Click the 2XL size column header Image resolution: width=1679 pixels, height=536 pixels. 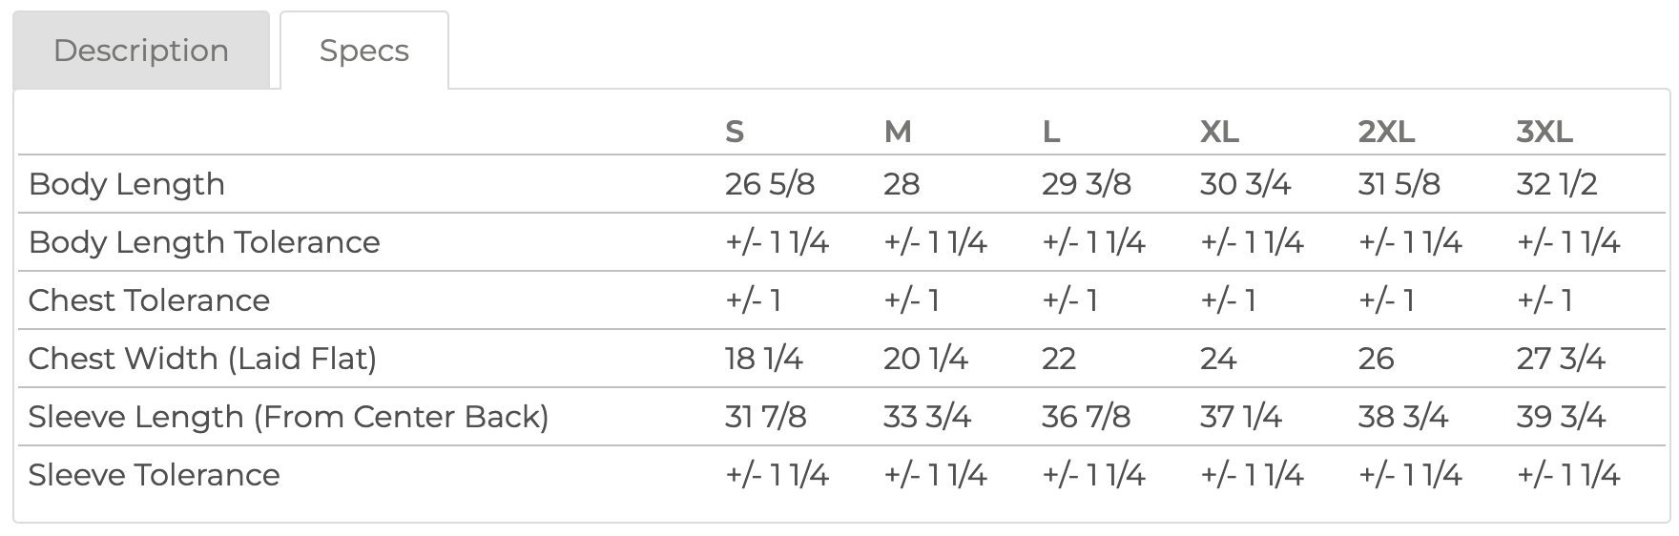[x=1386, y=132]
